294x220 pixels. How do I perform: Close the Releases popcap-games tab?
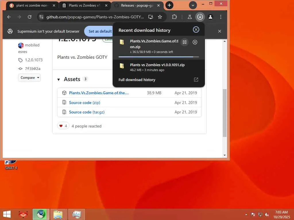click(x=158, y=6)
